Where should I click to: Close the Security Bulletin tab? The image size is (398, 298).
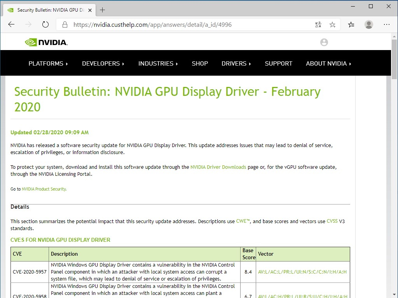click(x=90, y=10)
